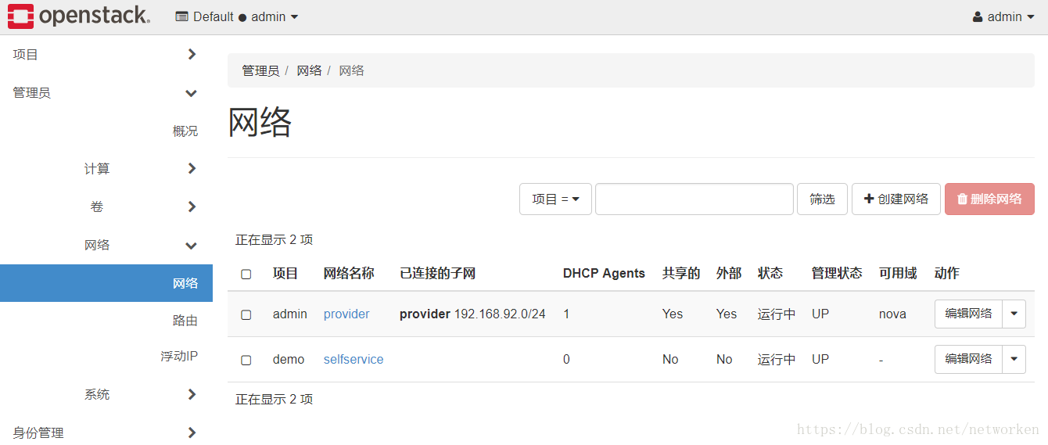
Task: Open the 项目 = filter dropdown
Action: tap(555, 199)
